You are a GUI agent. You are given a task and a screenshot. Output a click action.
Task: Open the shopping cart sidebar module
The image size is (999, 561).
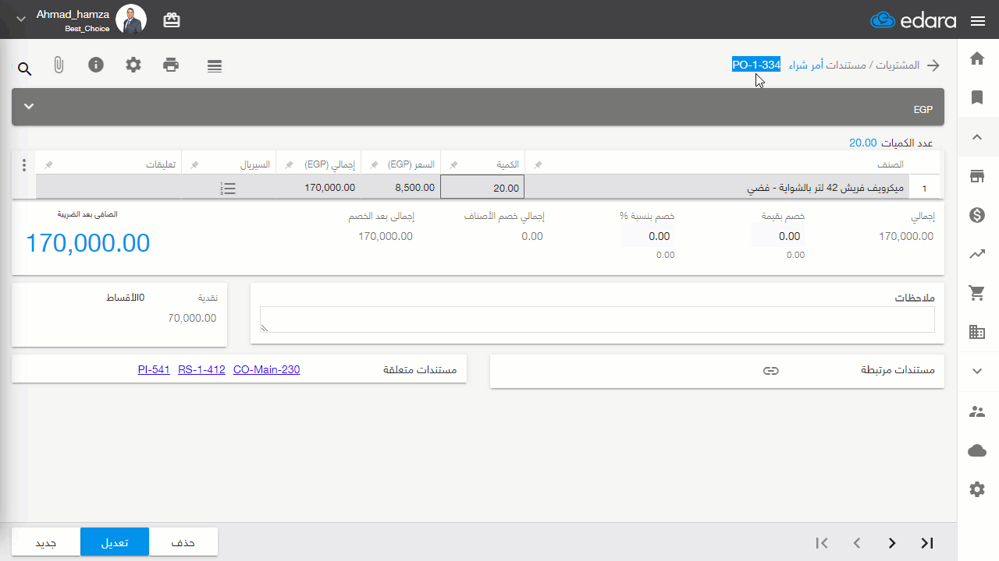coord(976,293)
